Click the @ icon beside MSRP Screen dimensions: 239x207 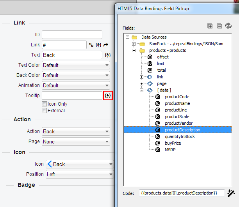158,150
